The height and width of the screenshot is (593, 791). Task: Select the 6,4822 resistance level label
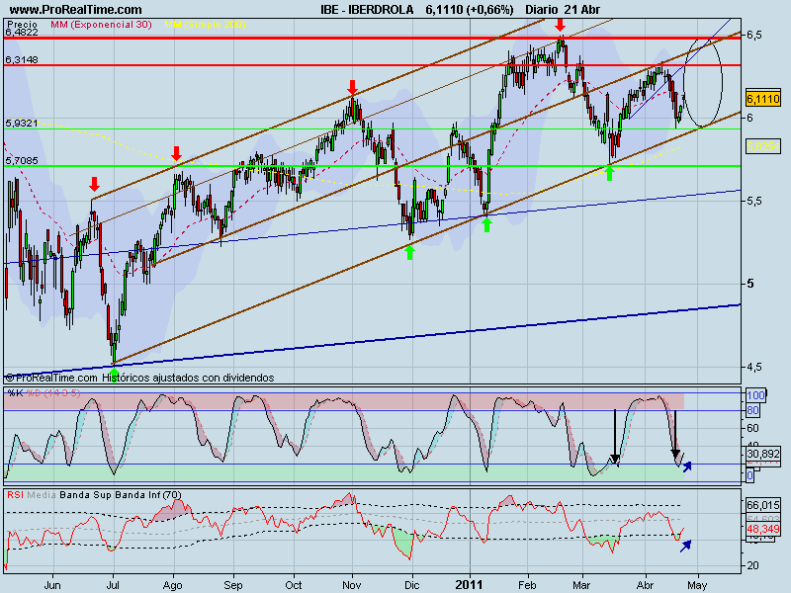point(22,33)
